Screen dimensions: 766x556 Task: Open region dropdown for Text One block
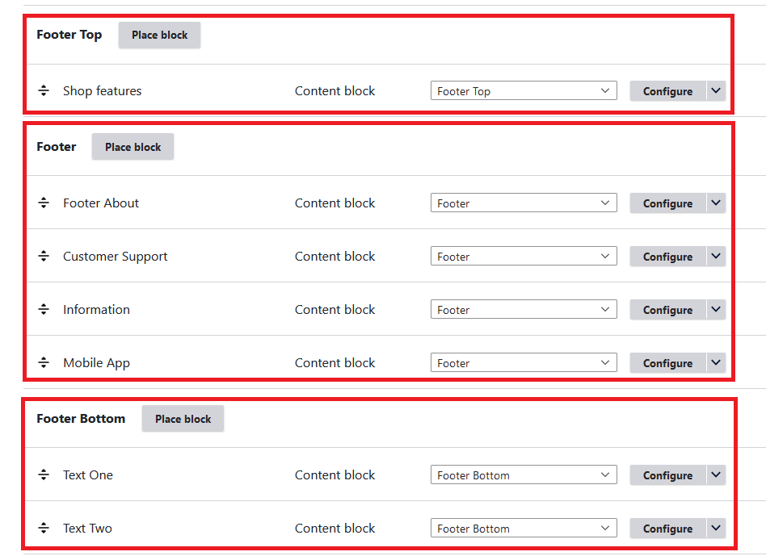[x=524, y=475]
